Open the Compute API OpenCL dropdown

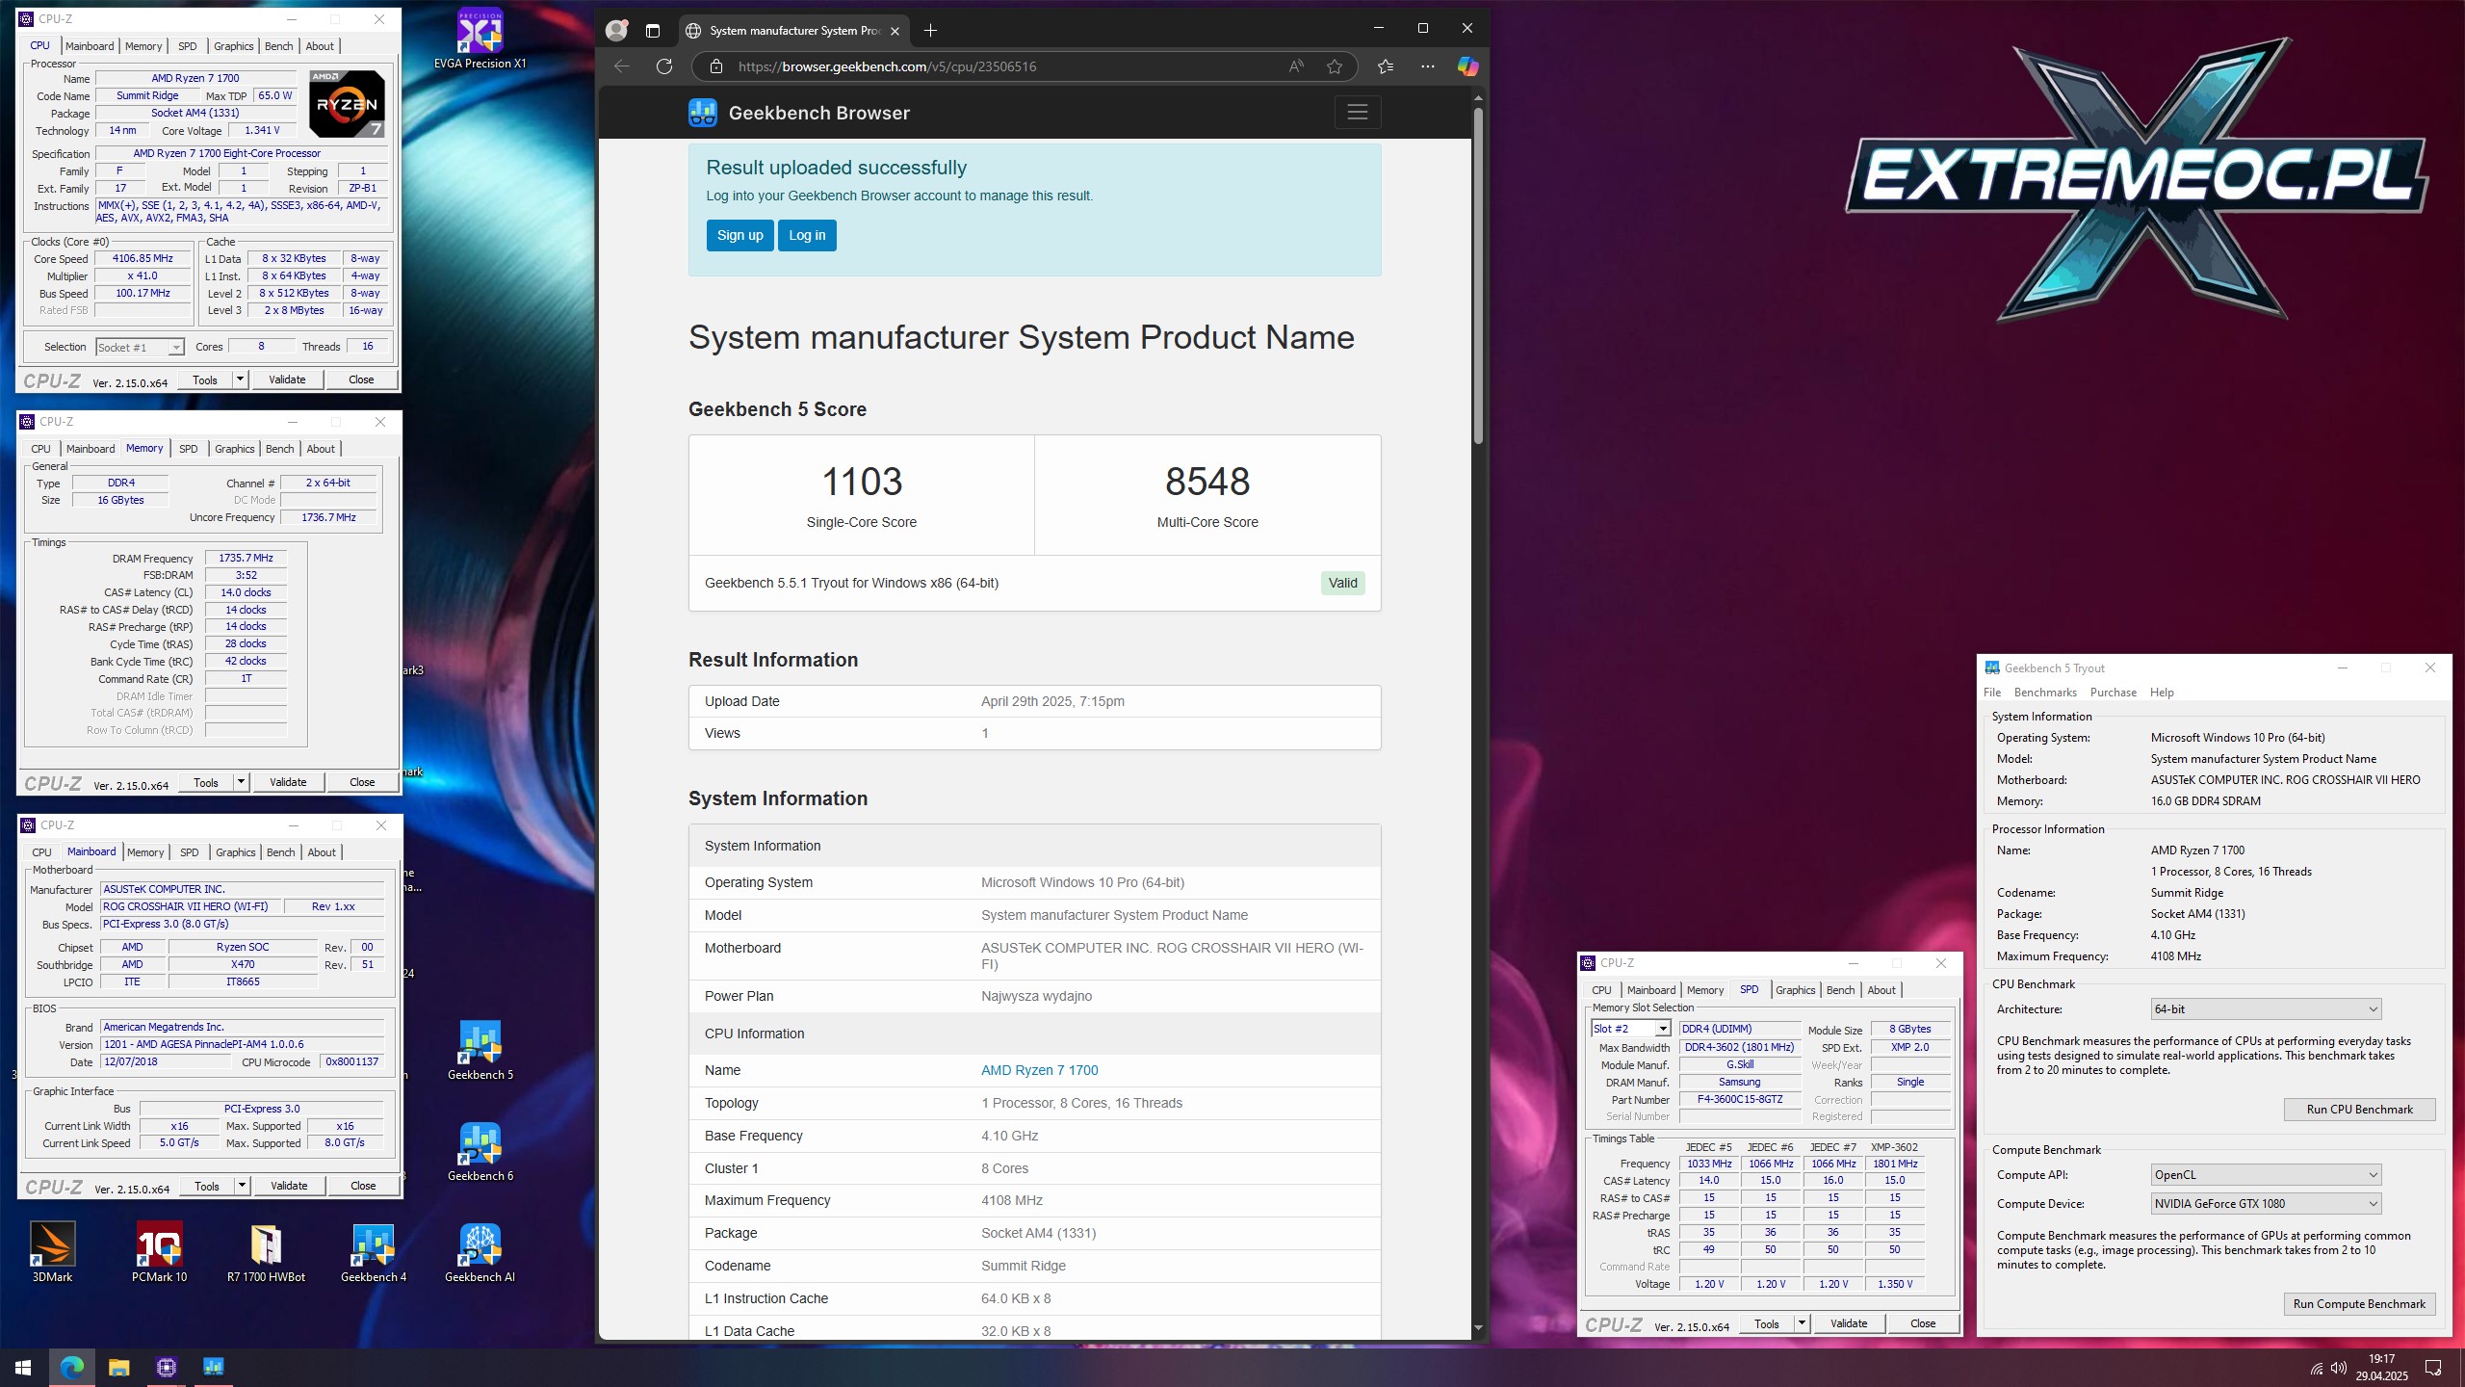pyautogui.click(x=2266, y=1174)
